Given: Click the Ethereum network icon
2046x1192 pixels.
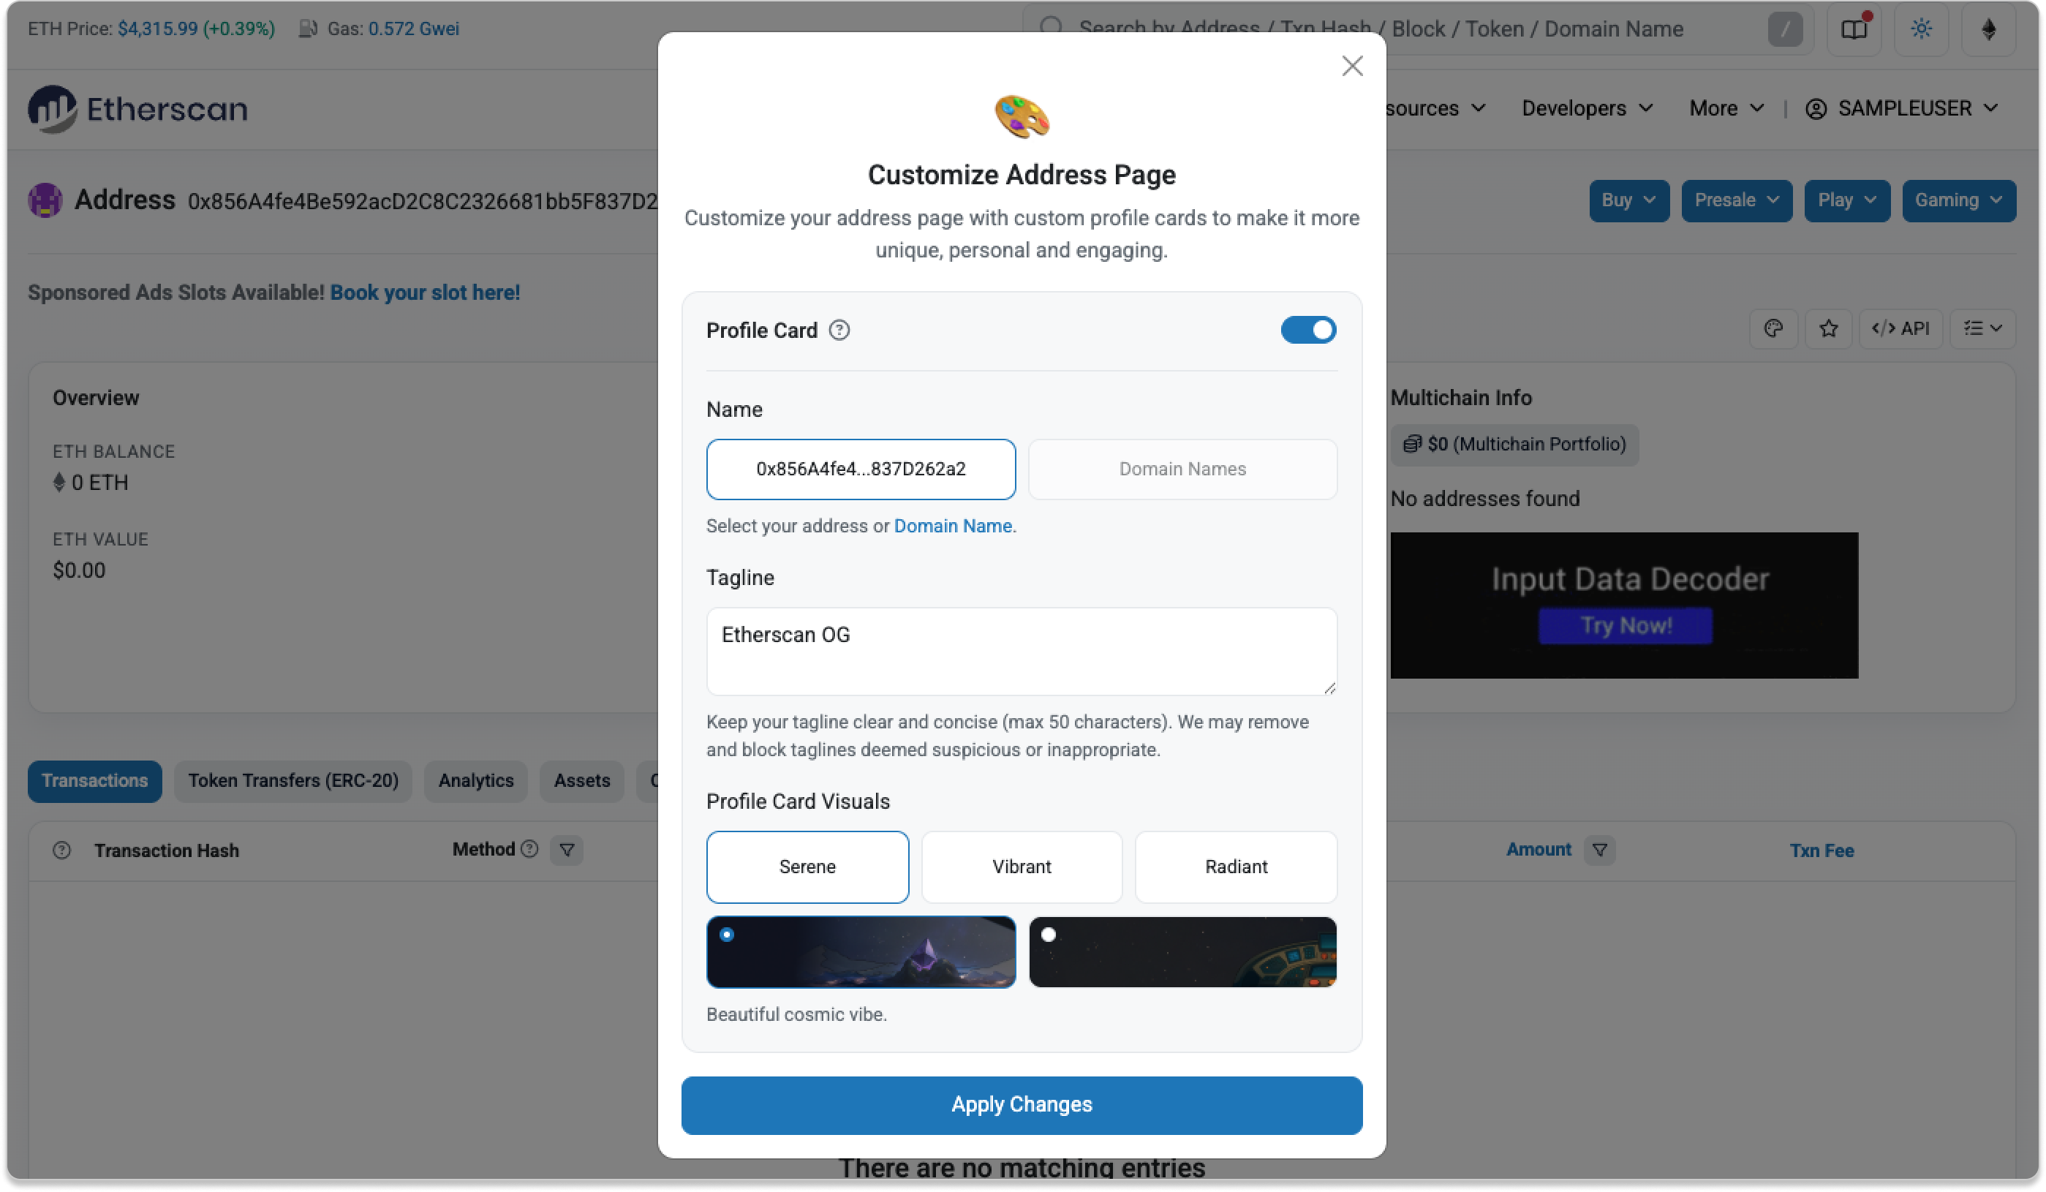Looking at the screenshot, I should tap(1988, 29).
